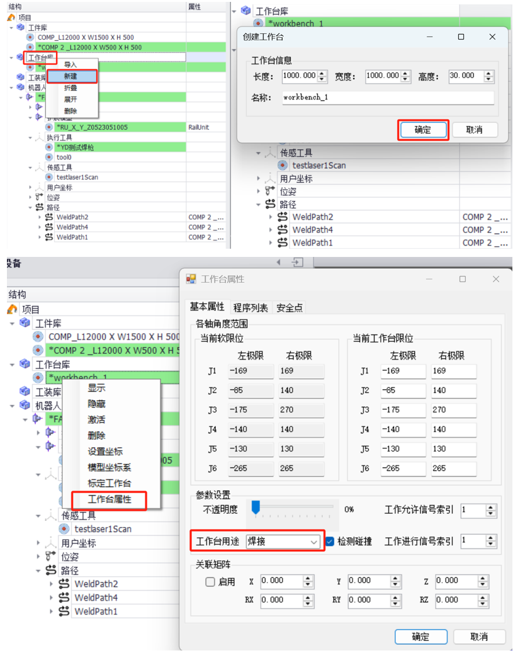The height and width of the screenshot is (653, 513).
Task: Click the YD测试焊枪 tool icon
Action: point(48,147)
